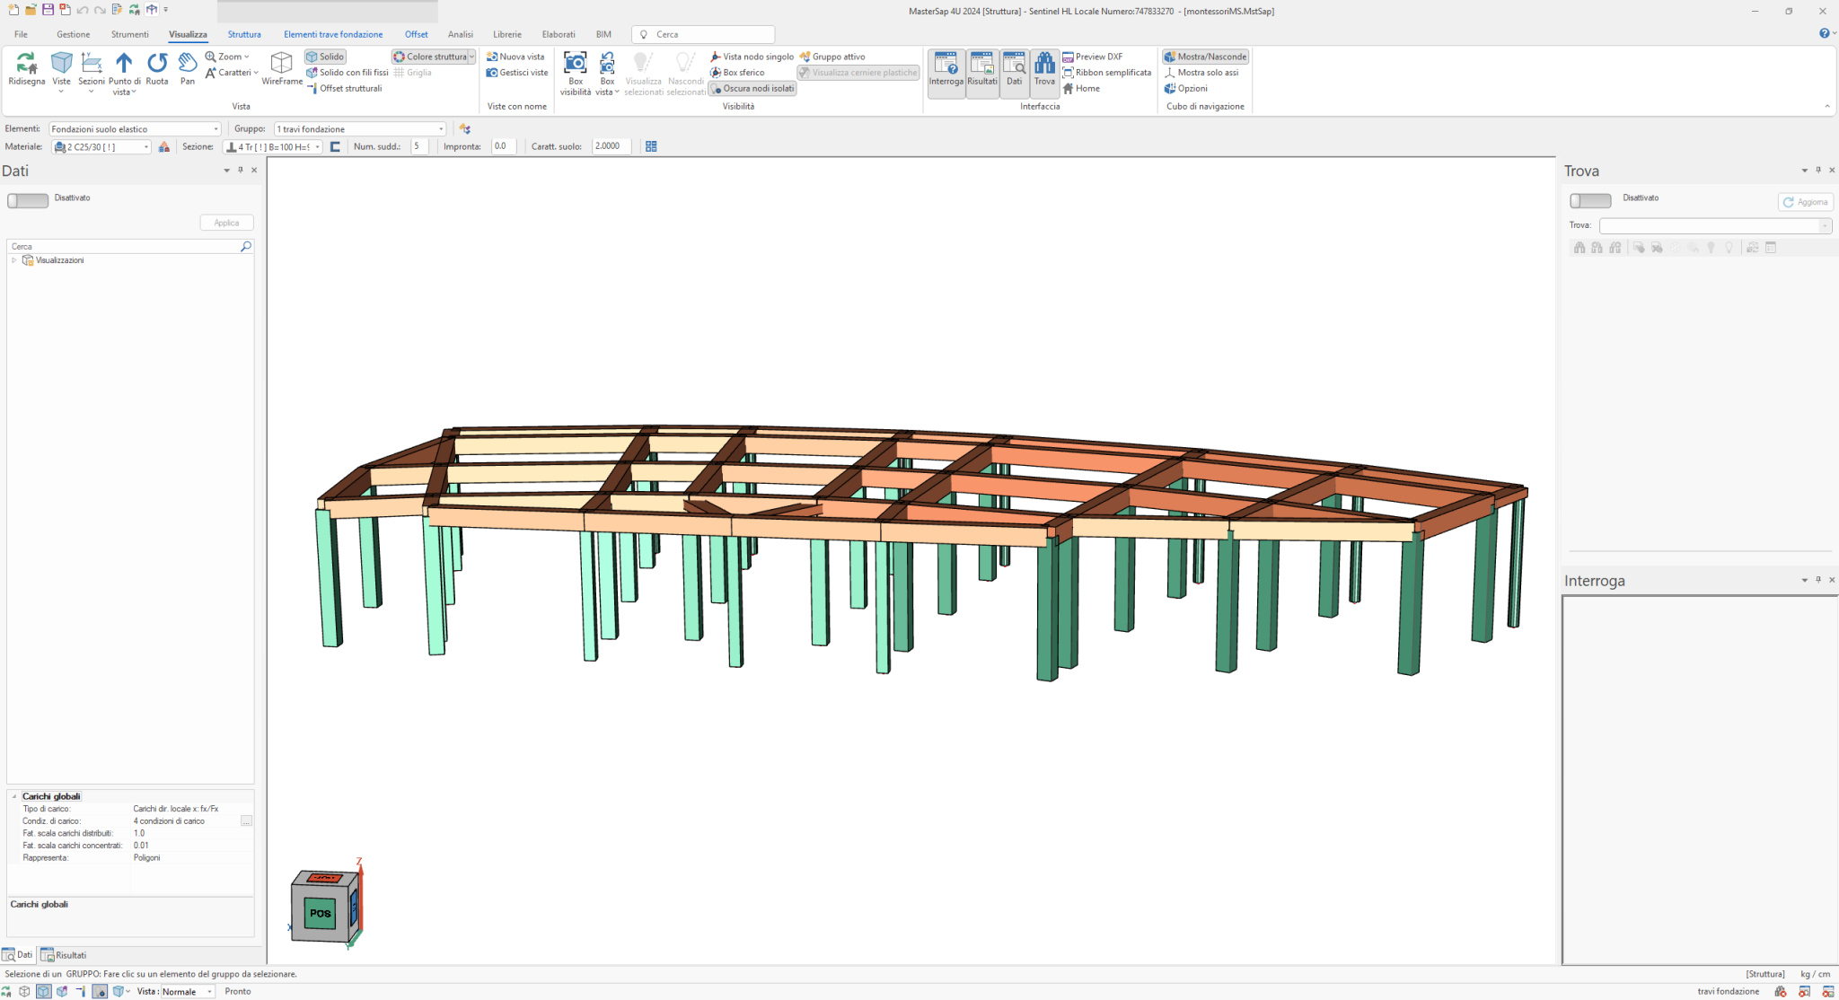Expand the Visualizzazioni tree node
1839x1000 pixels.
(14, 260)
